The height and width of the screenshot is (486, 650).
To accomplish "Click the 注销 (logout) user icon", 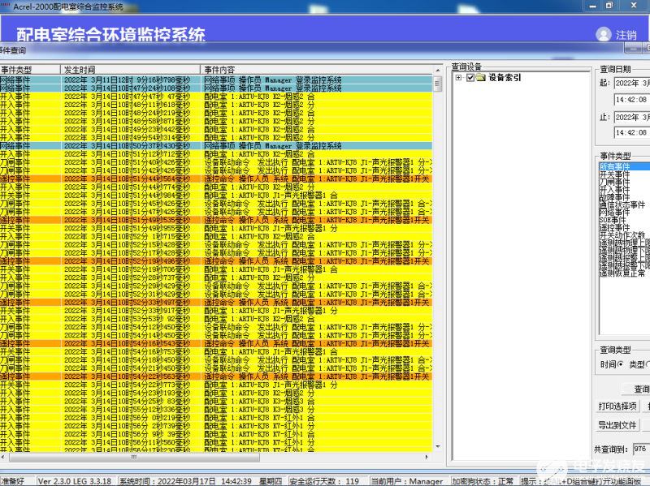I will point(602,34).
